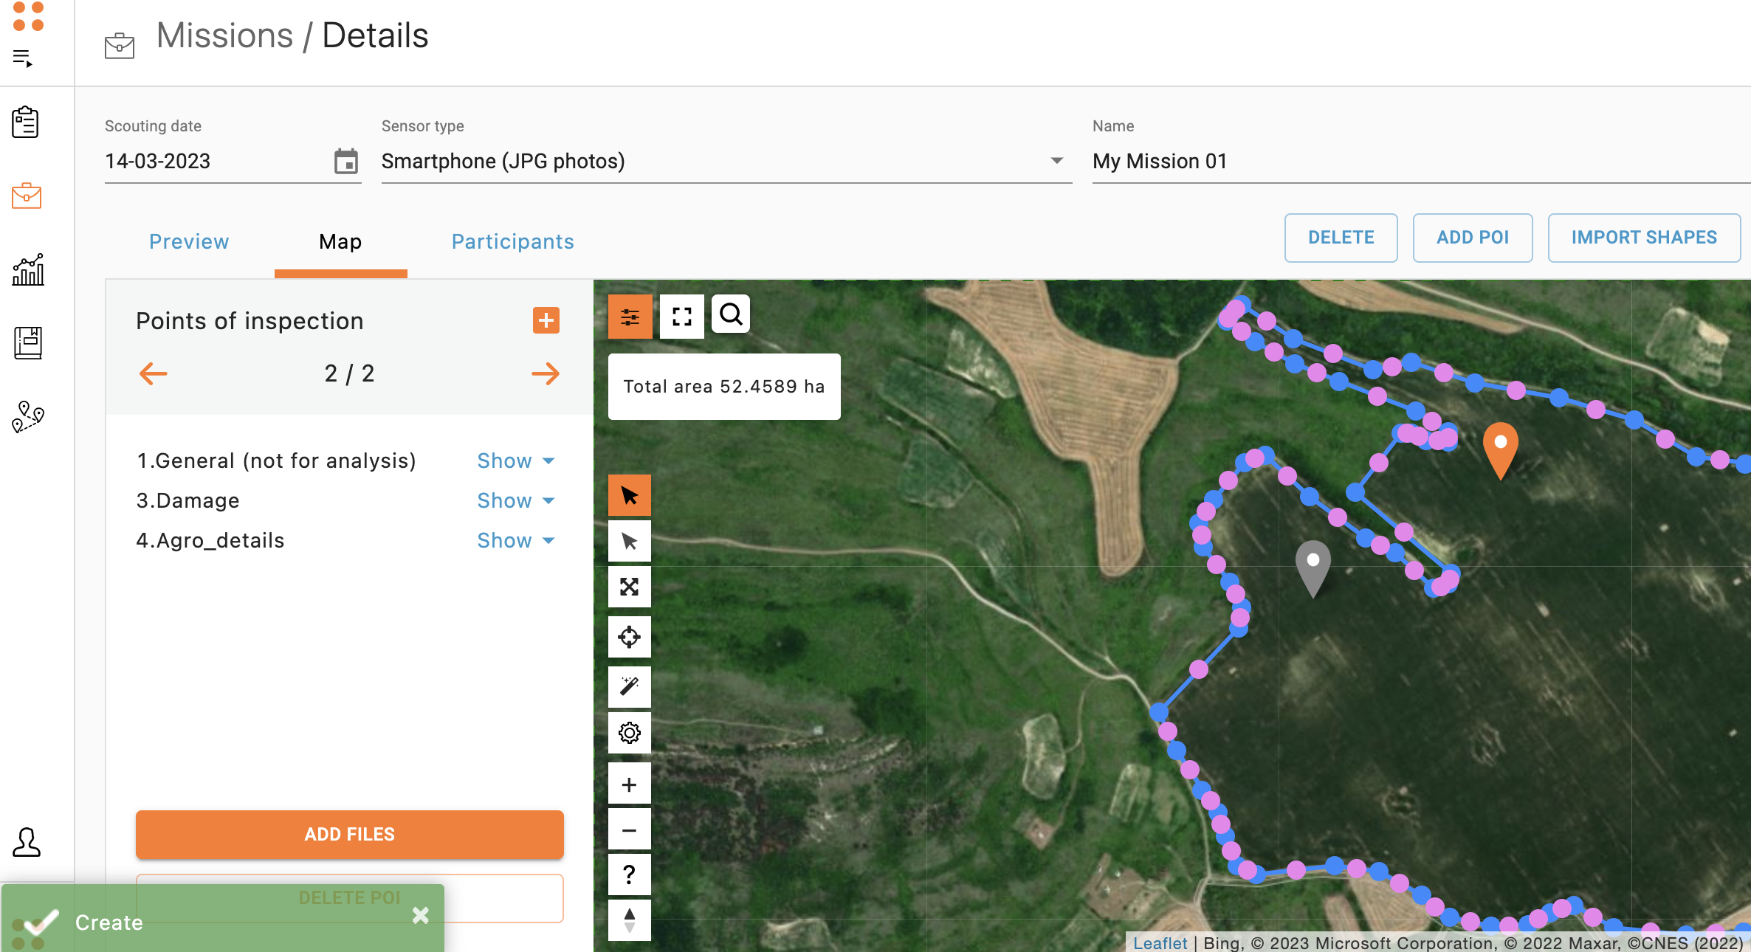This screenshot has height=952, width=1751.
Task: Open the map search tool
Action: click(x=731, y=315)
